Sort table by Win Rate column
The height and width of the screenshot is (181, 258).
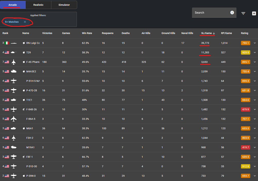[87, 33]
